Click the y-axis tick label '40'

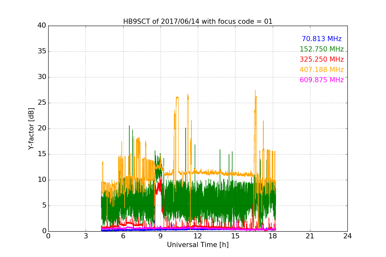(x=42, y=26)
